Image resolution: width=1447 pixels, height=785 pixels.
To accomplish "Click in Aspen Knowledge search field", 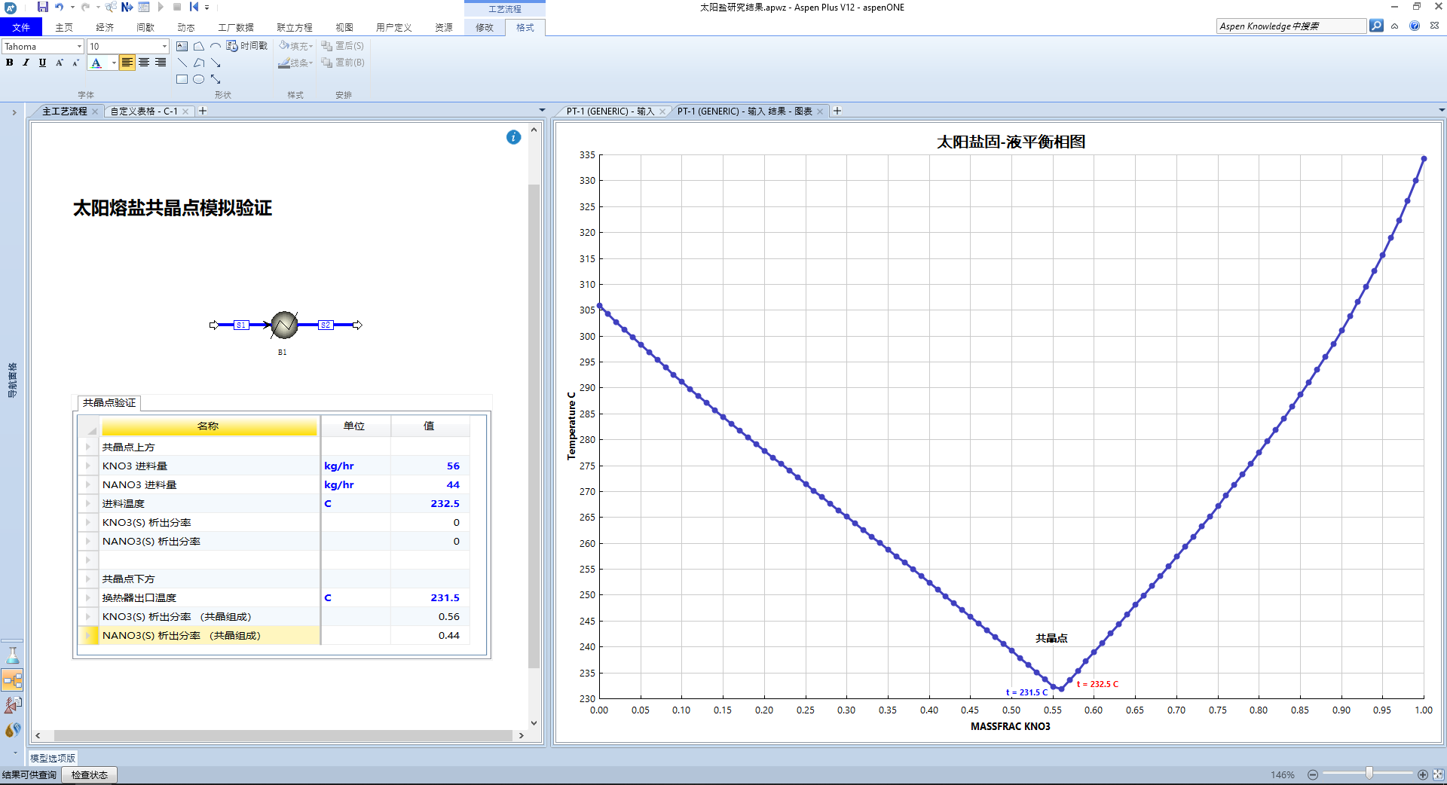I will point(1291,26).
